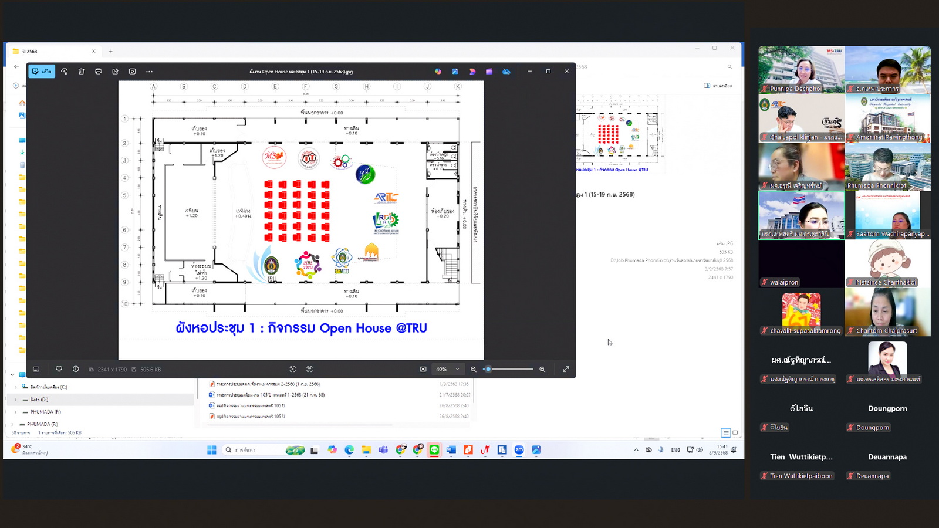Select Data (D:) in navigation tree

pos(100,400)
